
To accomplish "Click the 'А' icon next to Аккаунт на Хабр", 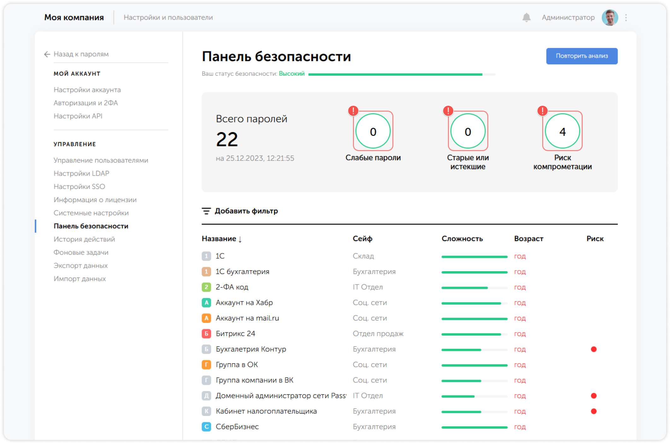I will (x=206, y=302).
